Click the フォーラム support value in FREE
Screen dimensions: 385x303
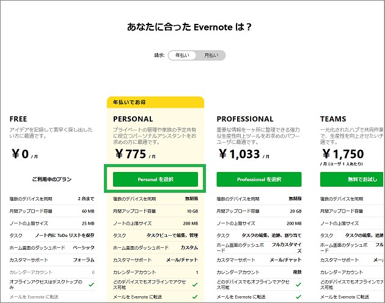(x=84, y=260)
